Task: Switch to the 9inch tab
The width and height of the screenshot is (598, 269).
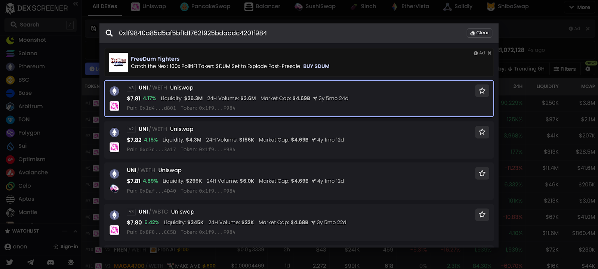Action: point(363,7)
